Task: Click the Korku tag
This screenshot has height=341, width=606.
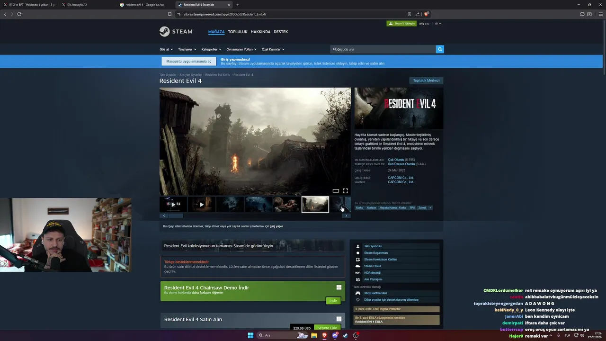Action: (360, 207)
